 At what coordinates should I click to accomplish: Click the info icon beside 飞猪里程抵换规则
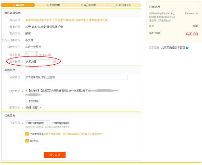click(x=52, y=123)
